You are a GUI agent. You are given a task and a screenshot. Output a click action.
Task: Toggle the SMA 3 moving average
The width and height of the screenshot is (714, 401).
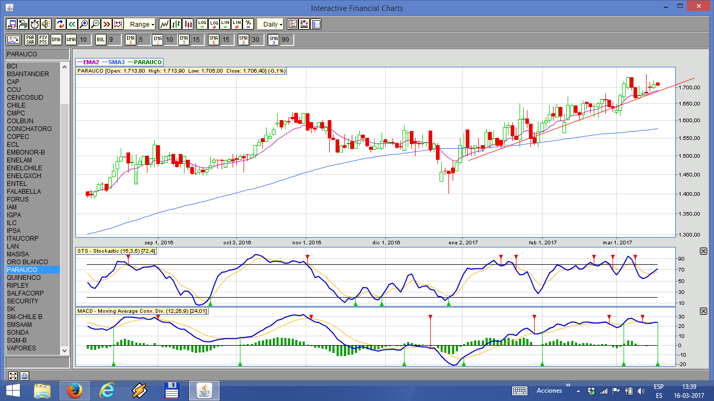click(x=273, y=40)
